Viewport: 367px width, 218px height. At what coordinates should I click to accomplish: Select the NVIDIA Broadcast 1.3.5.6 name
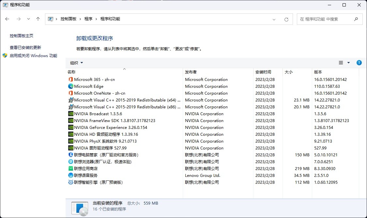(x=98, y=114)
